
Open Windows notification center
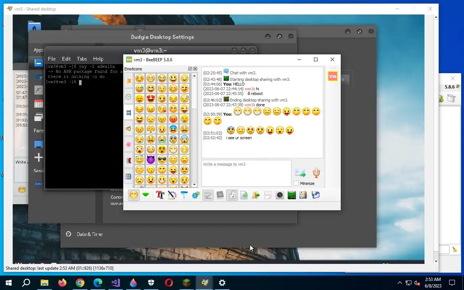(452, 283)
